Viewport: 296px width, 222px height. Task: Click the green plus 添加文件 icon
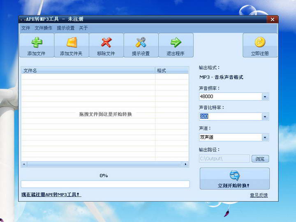[x=37, y=42]
